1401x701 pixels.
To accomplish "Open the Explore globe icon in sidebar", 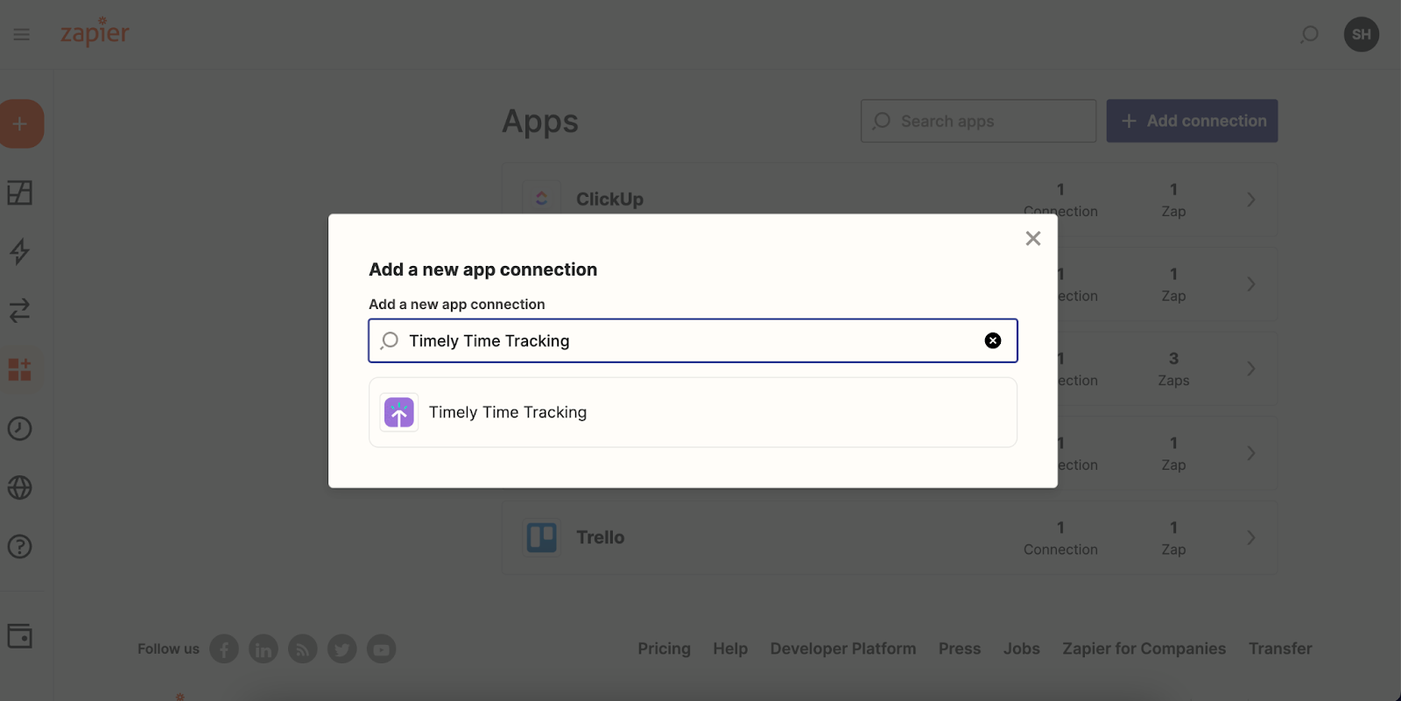I will tap(20, 487).
